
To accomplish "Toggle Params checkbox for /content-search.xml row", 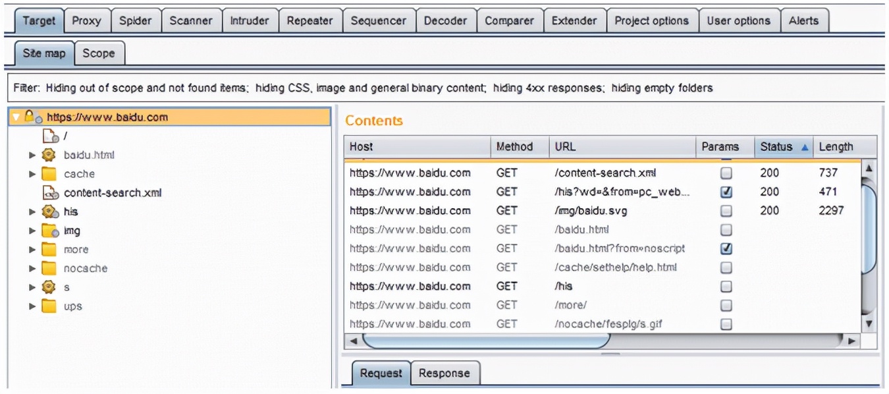I will (726, 173).
